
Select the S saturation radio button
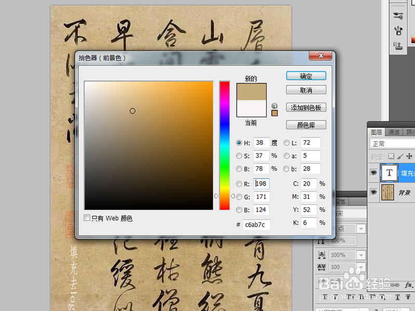click(x=239, y=156)
